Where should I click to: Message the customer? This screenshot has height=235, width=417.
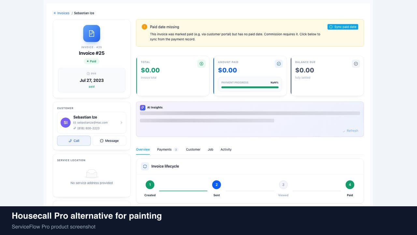tap(109, 141)
